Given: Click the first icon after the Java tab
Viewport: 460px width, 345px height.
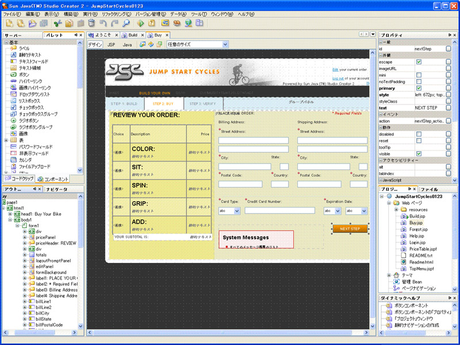Looking at the screenshot, I should click(142, 44).
